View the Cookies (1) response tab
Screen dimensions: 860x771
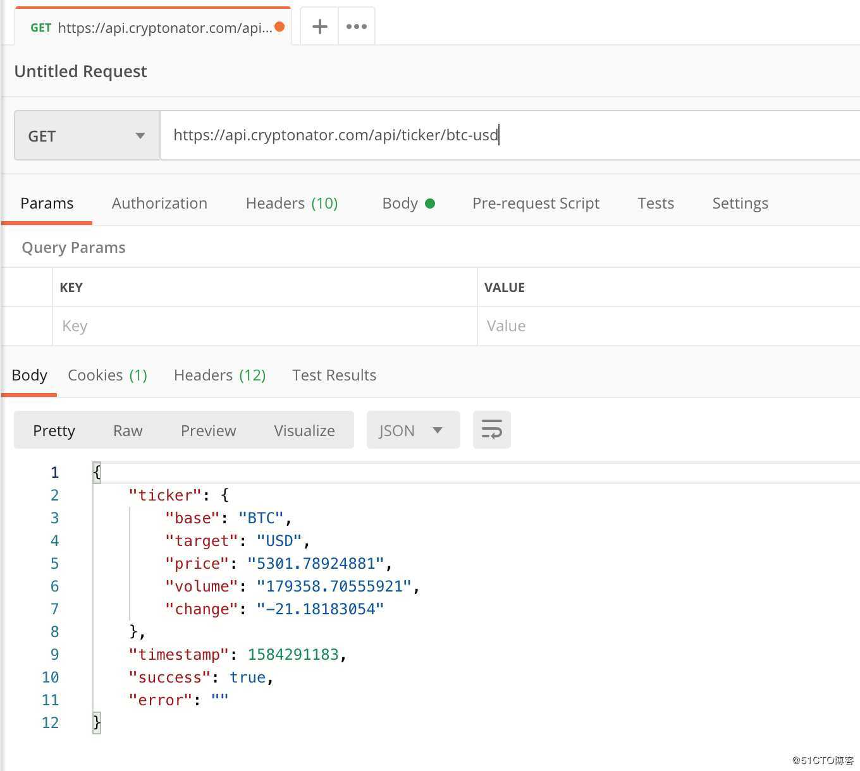[x=107, y=375]
